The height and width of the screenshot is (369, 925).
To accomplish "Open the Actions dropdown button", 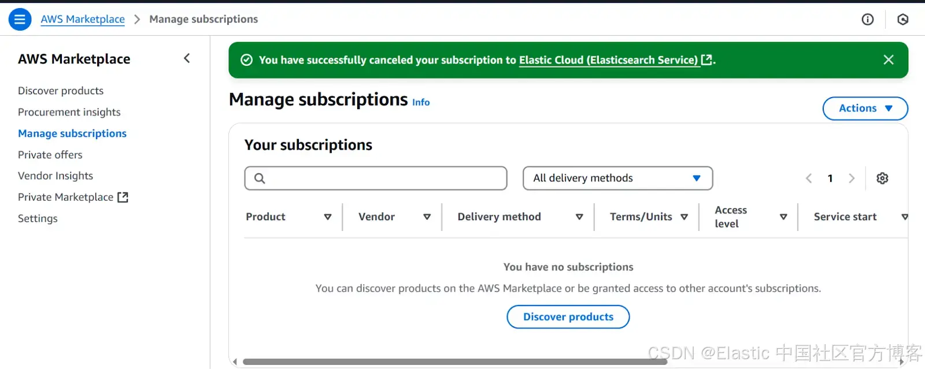I will pyautogui.click(x=865, y=109).
